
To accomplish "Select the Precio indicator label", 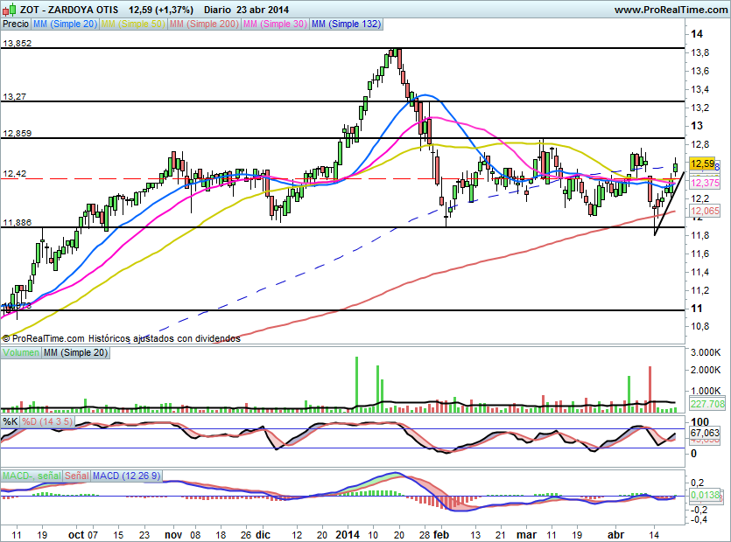I will (16, 24).
